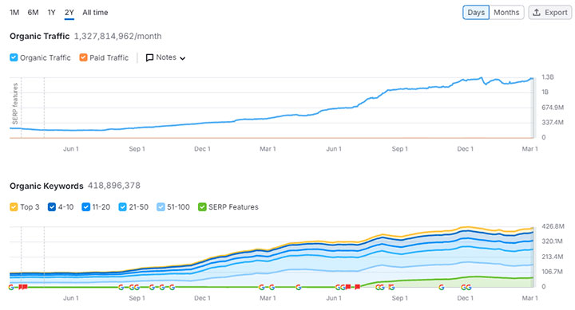Open the single Google marker between the last Sep 1 and Dec 1
The image size is (575, 310).
442,287
